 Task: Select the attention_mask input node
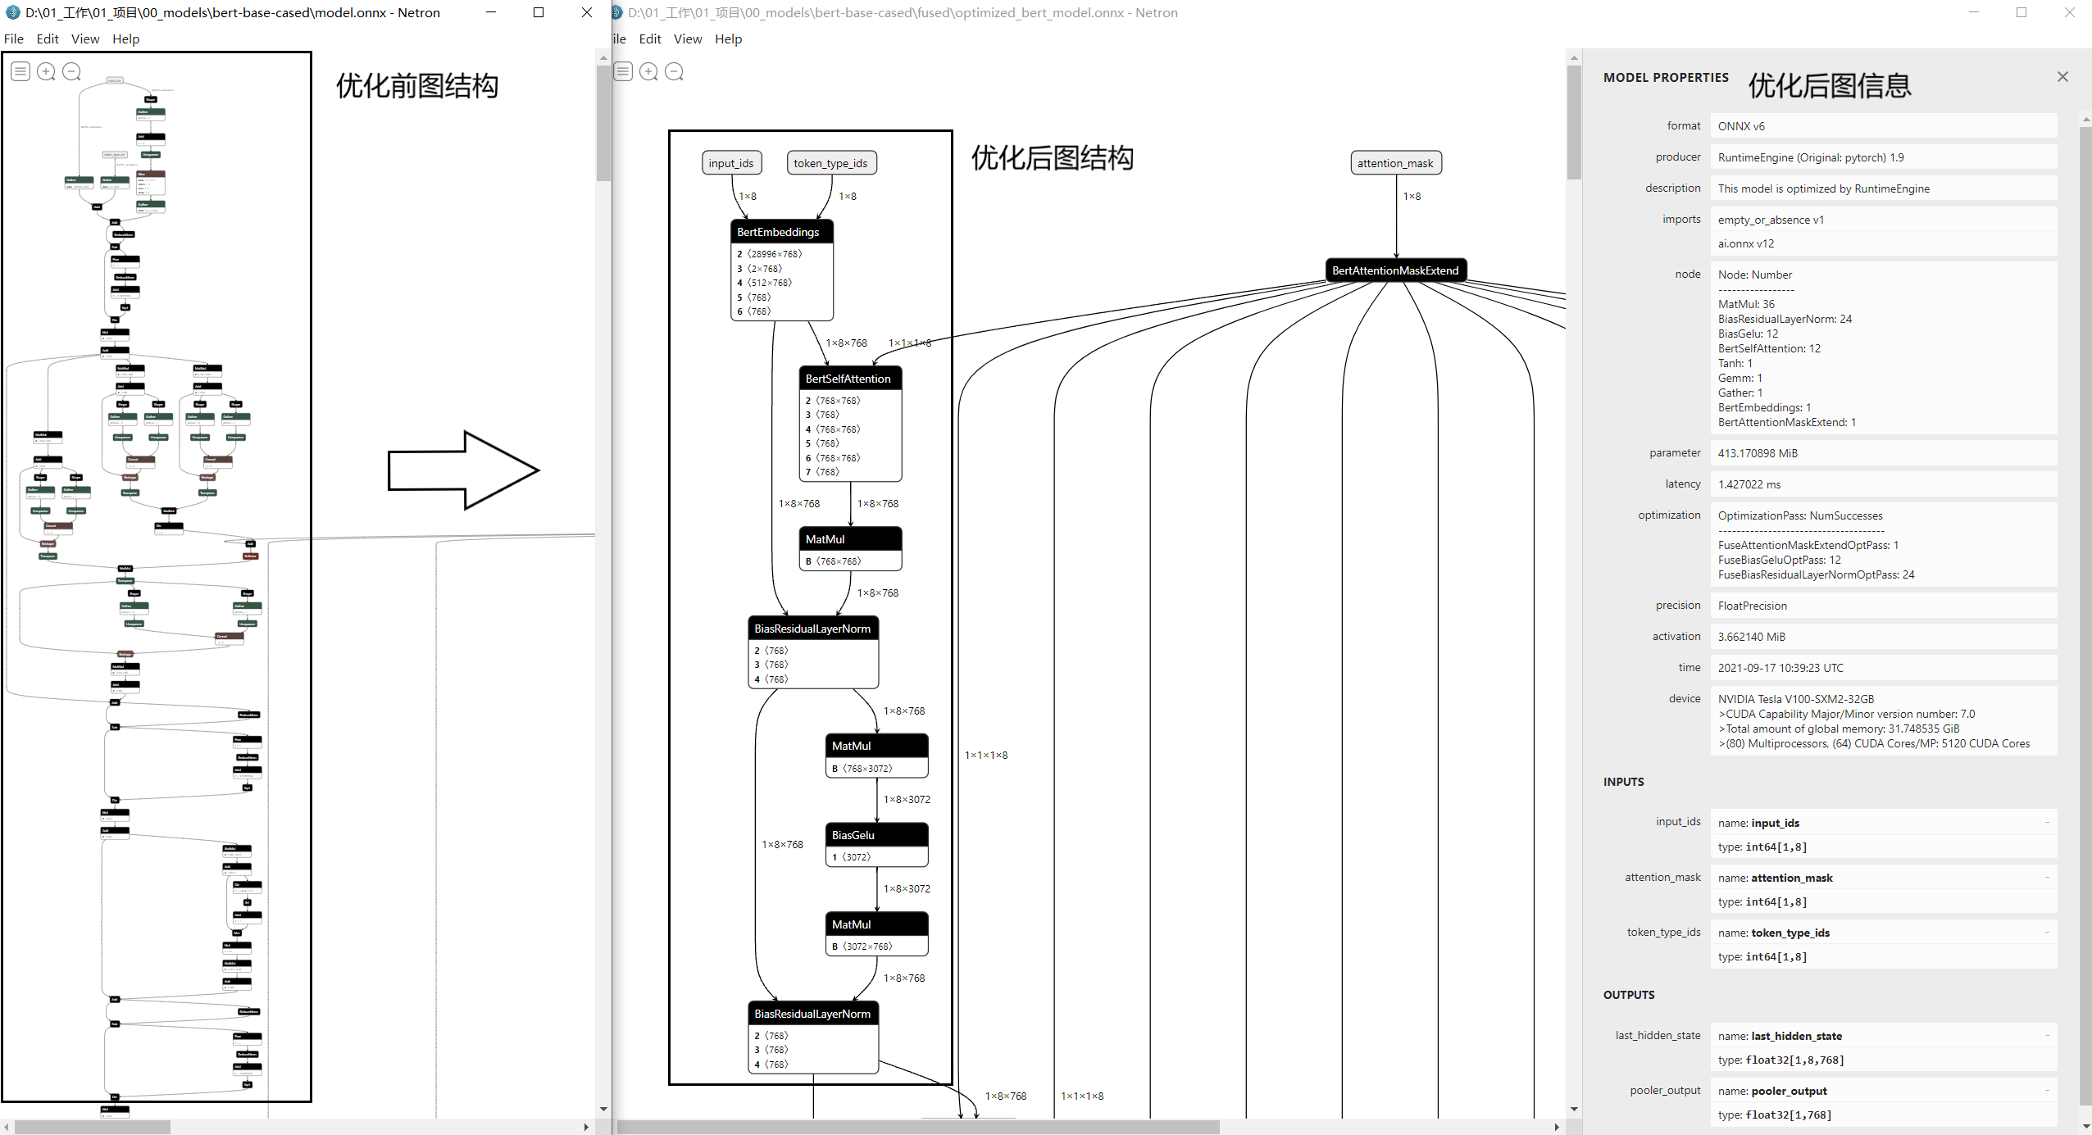coord(1395,162)
